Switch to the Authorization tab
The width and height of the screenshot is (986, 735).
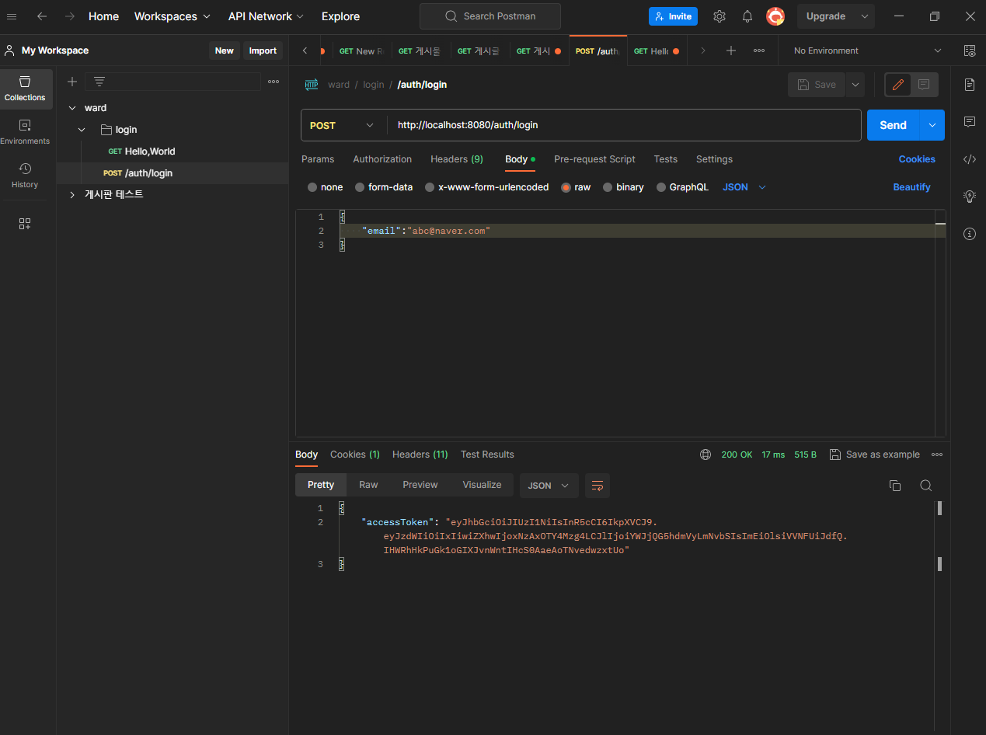click(382, 159)
